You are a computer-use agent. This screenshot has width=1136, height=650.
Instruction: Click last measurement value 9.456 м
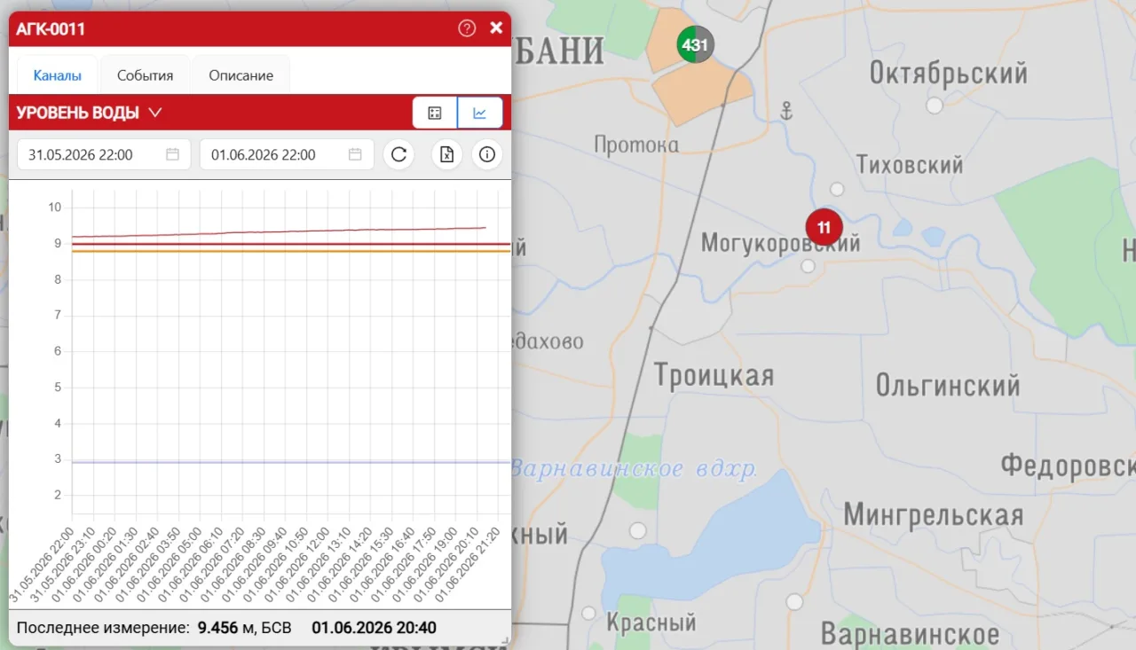226,628
